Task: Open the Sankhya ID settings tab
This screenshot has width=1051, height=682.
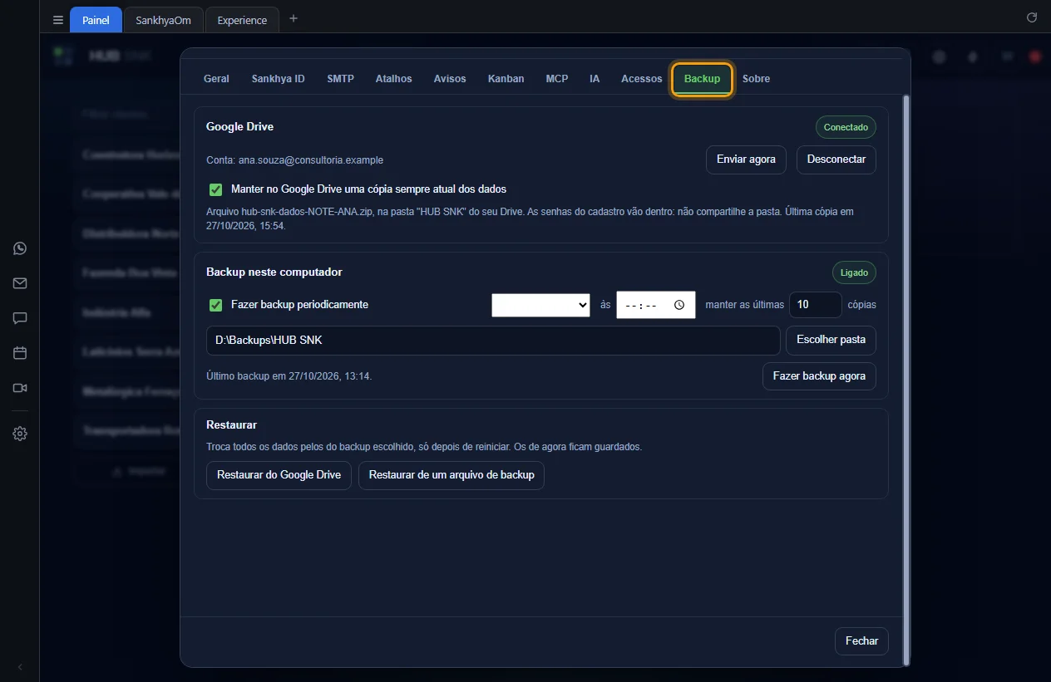Action: click(x=279, y=79)
